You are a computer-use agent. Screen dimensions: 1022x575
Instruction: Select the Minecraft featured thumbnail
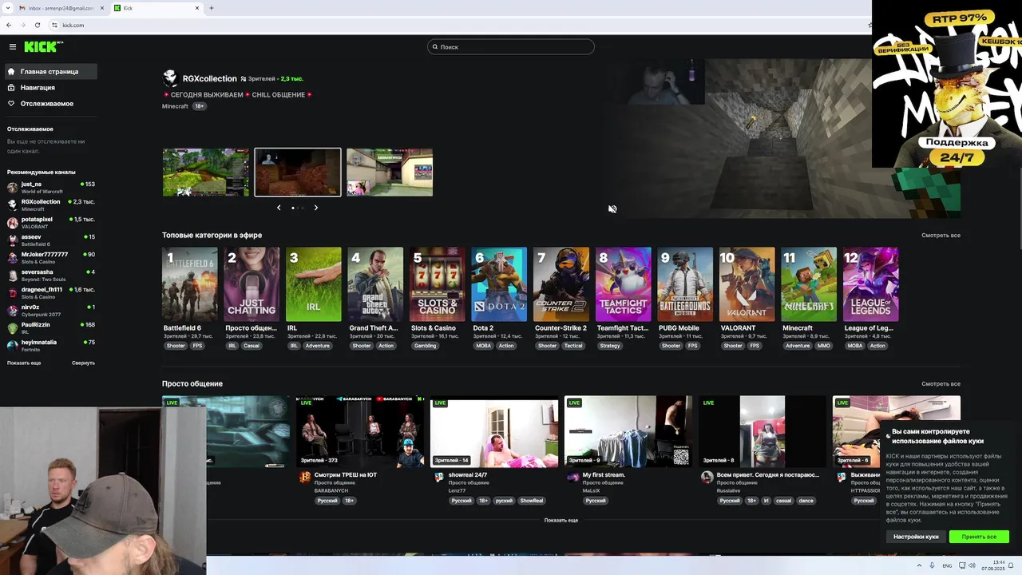click(x=298, y=172)
